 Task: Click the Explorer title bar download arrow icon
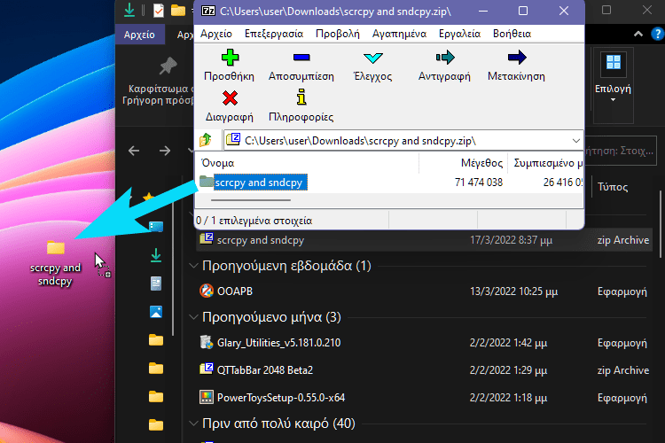129,10
